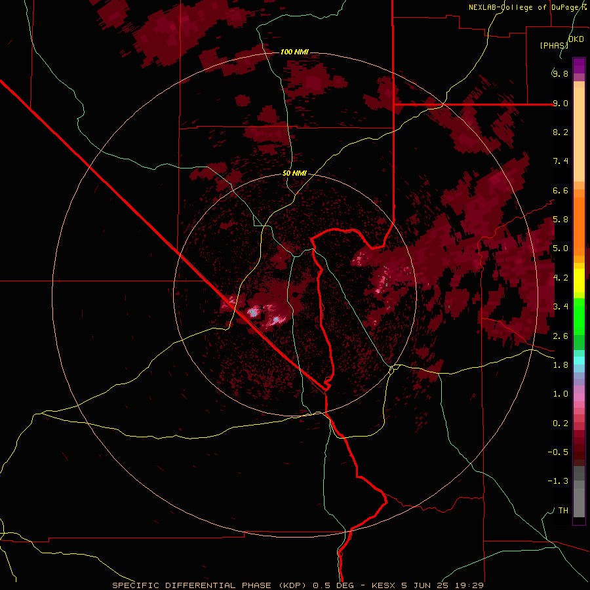Choose the 1.8 legend label

560,365
